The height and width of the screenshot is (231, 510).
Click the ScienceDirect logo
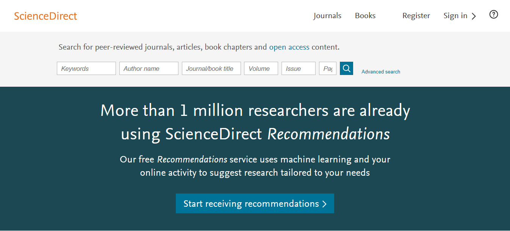[x=45, y=16]
